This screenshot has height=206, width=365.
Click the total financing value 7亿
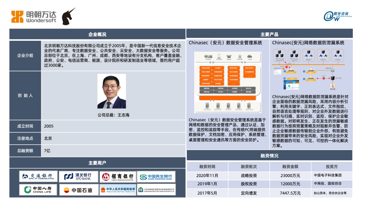[x=47, y=151]
